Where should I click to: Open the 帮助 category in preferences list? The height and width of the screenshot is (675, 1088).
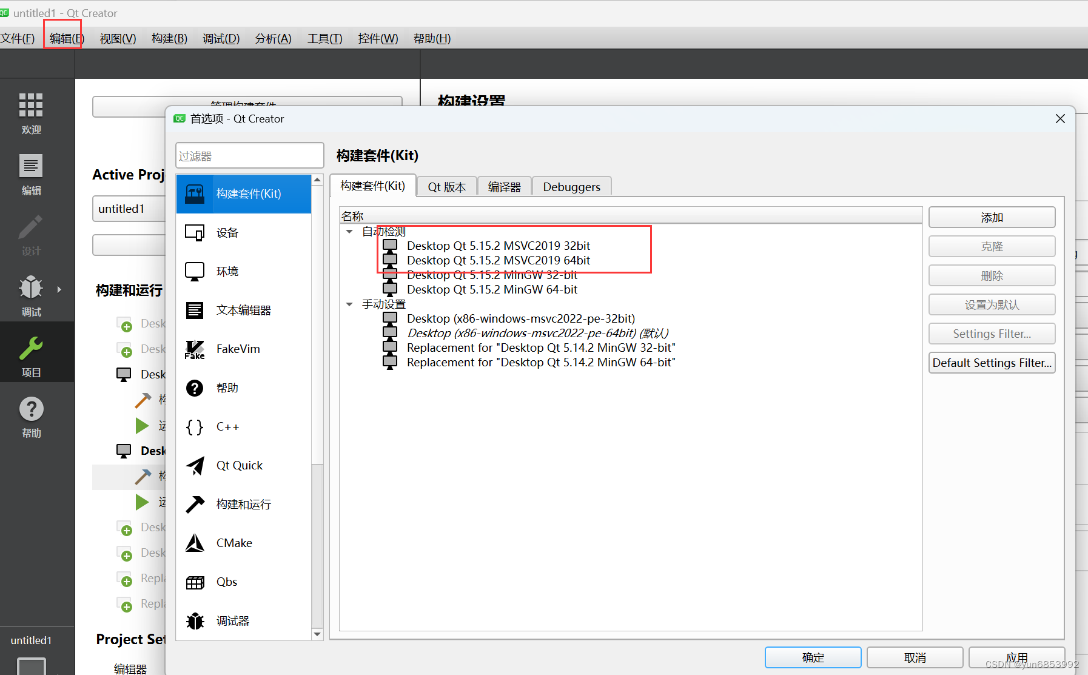tap(244, 388)
